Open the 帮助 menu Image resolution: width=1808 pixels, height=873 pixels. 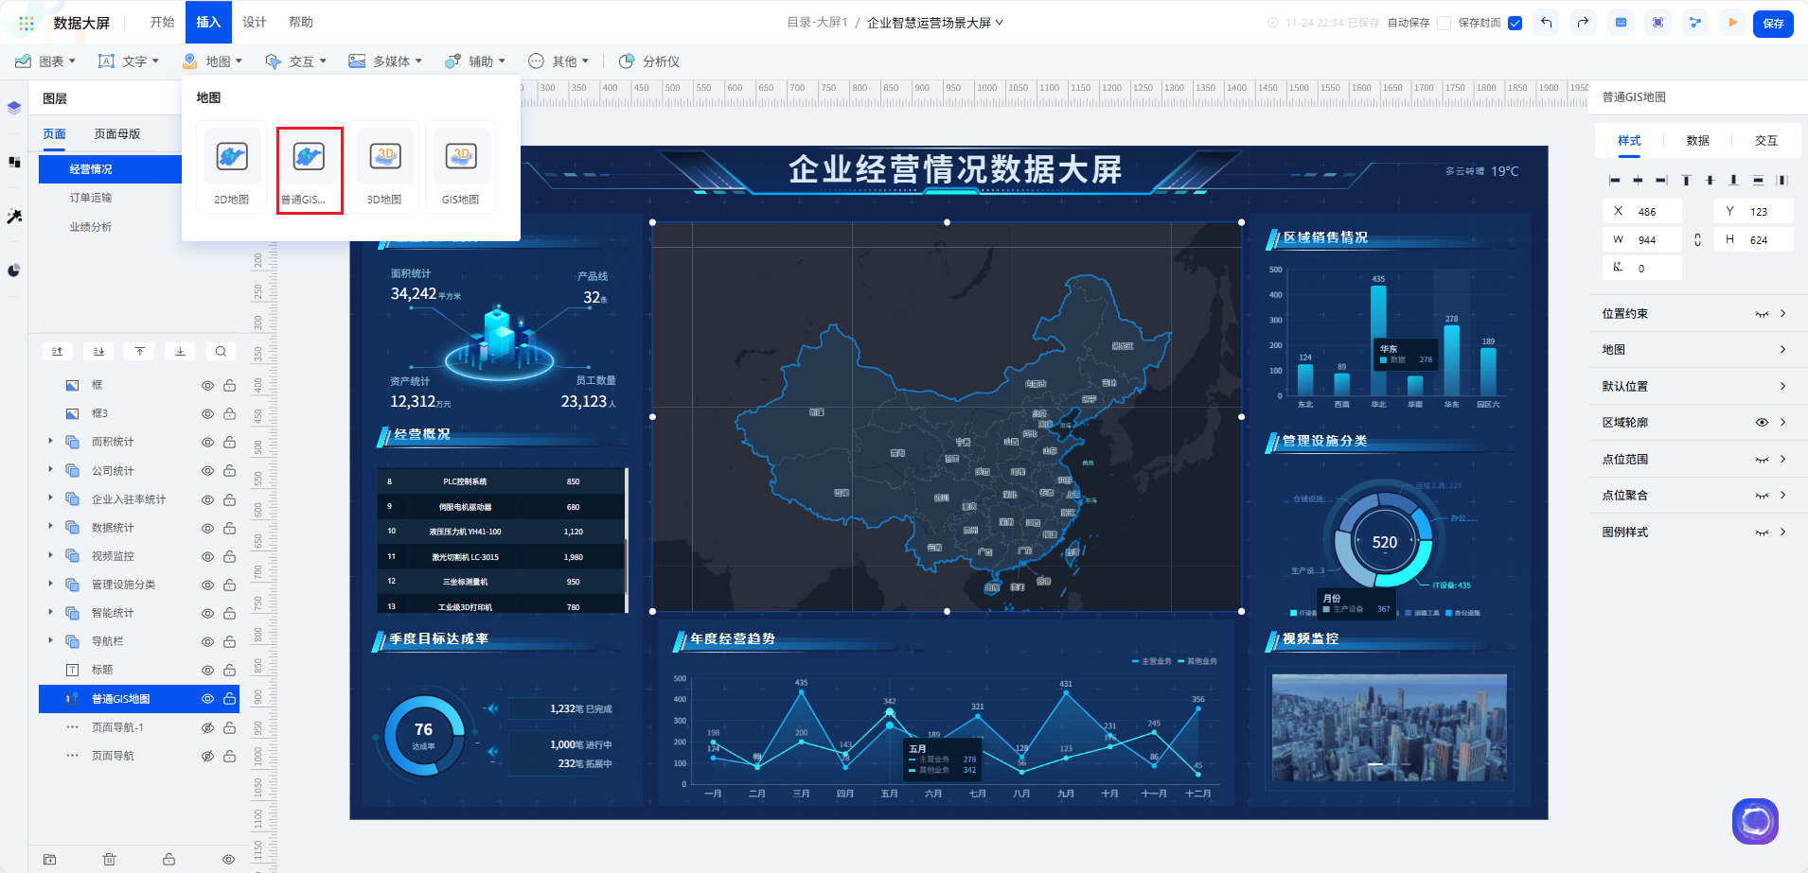pyautogui.click(x=301, y=23)
